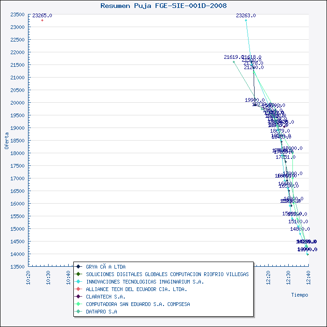This screenshot has width=327, height=327.
Task: Click the GRYA legend marker icon
Action: [79, 267]
